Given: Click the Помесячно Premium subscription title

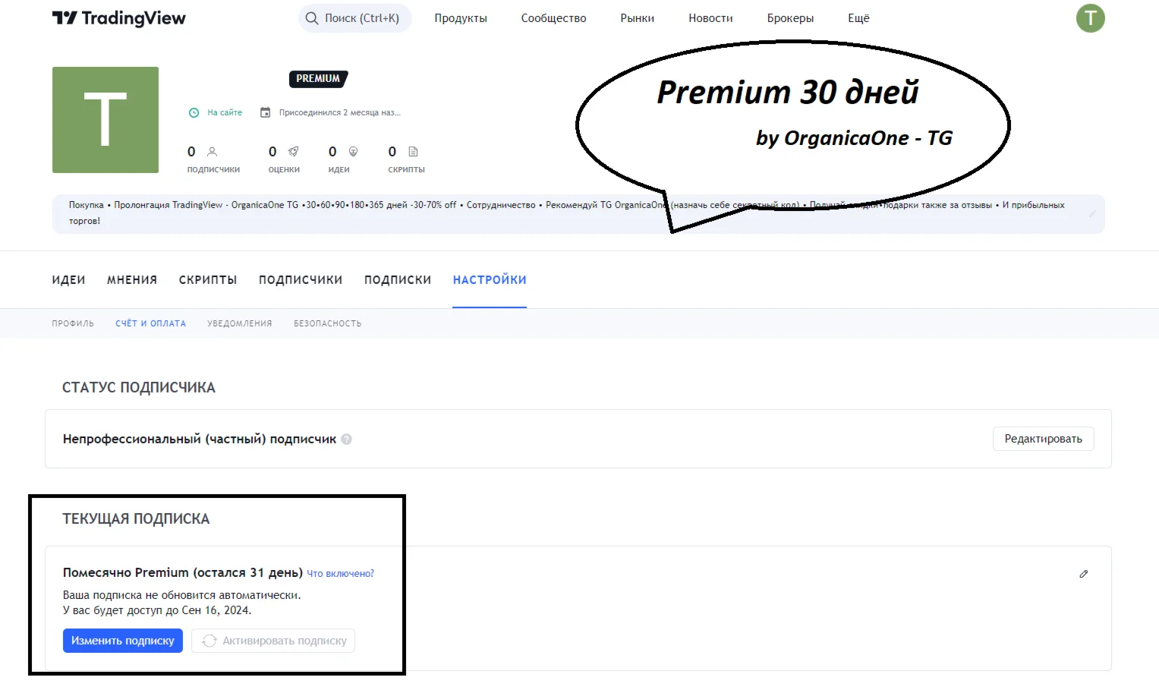Looking at the screenshot, I should [x=183, y=572].
